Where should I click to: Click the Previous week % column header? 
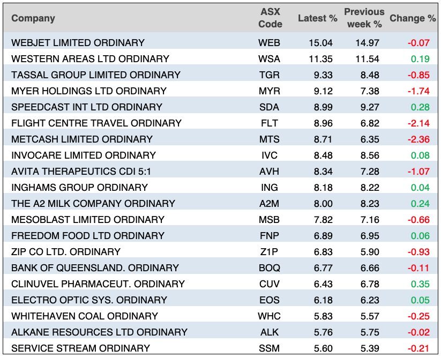(364, 18)
